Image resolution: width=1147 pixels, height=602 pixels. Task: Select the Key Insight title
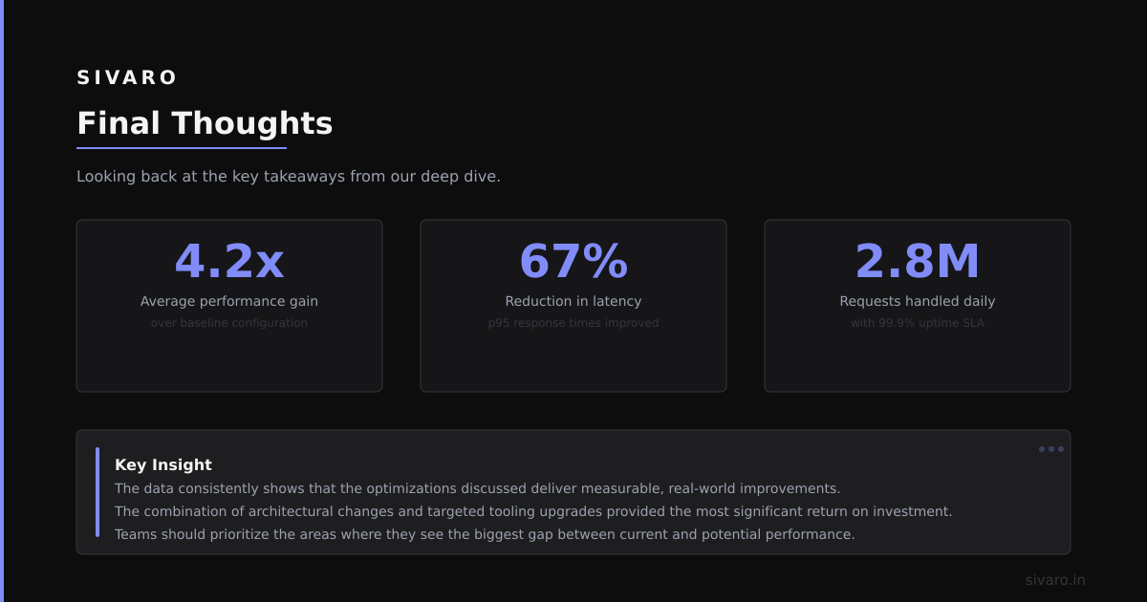point(163,465)
